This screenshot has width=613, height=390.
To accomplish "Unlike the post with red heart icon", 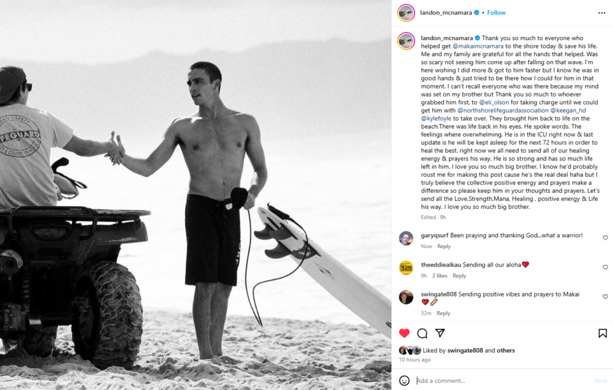I will pos(404,333).
